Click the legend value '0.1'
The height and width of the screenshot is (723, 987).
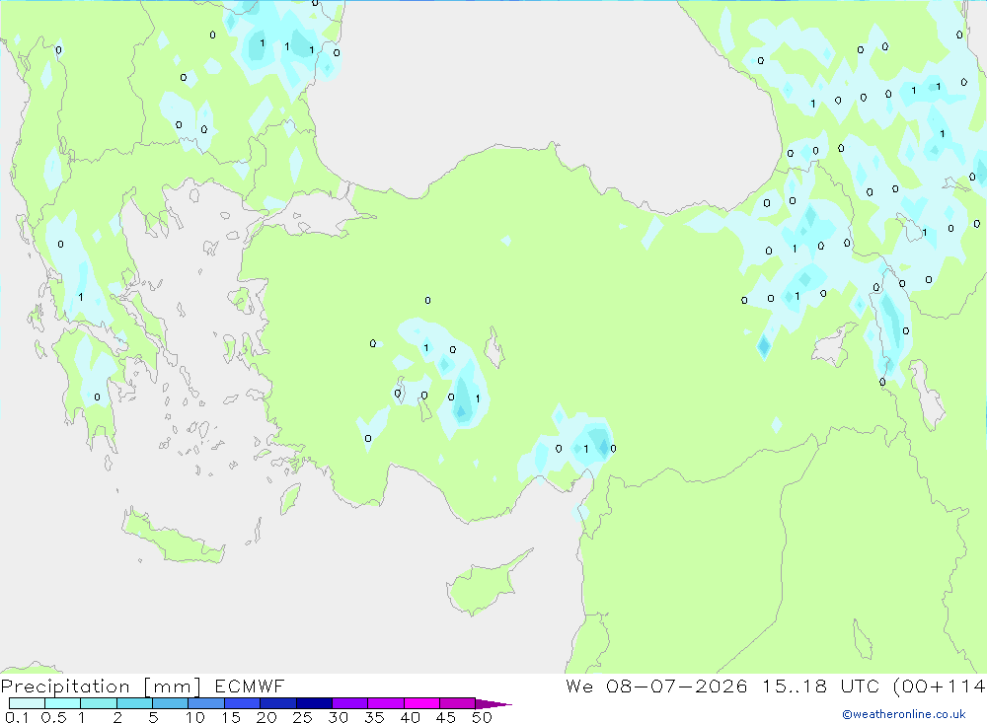click(x=17, y=717)
